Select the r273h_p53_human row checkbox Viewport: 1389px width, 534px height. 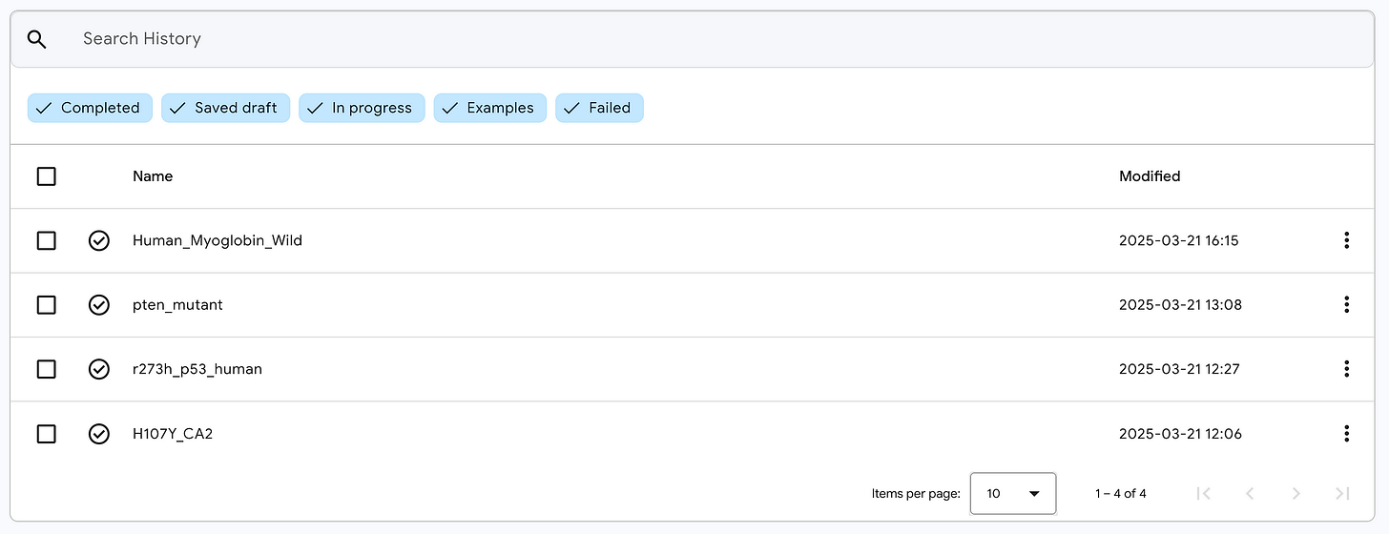point(46,368)
